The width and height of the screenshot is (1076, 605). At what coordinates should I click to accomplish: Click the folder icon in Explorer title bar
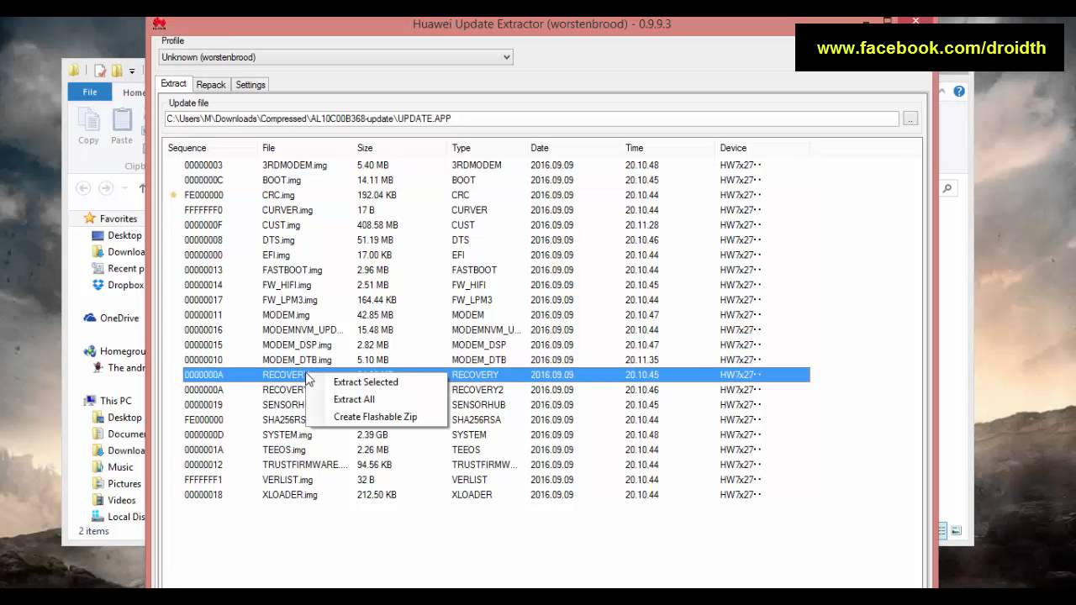[x=74, y=71]
